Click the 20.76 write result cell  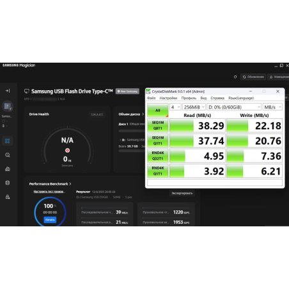pyautogui.click(x=254, y=141)
